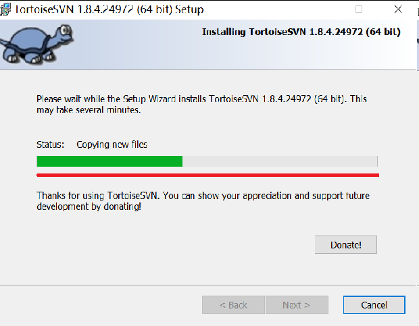Click the disabled Next > button
The image size is (419, 326).
point(297,305)
